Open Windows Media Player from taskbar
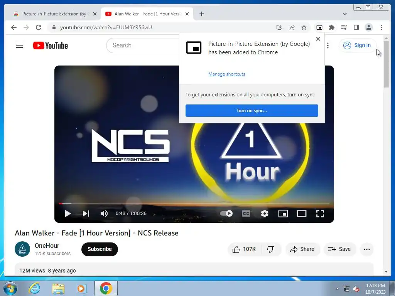The width and height of the screenshot is (395, 296). (82, 288)
